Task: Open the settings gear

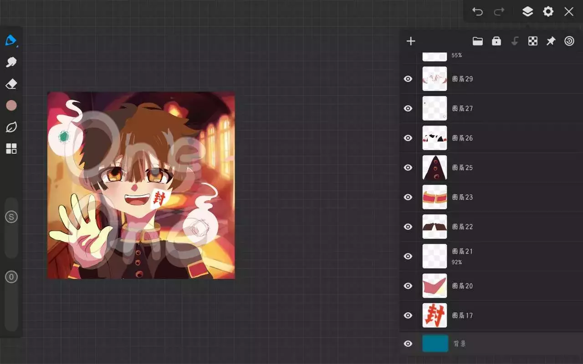Action: [x=548, y=11]
